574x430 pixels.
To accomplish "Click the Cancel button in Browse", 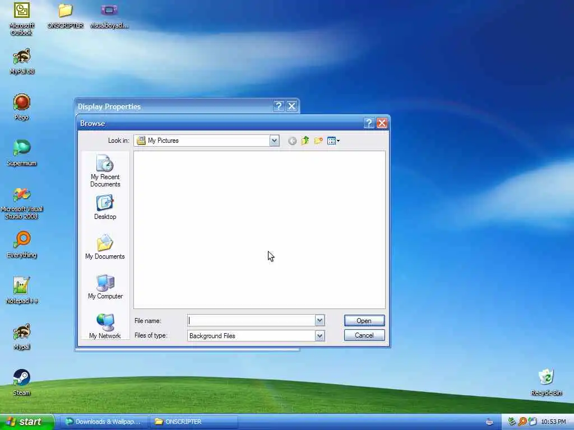I will (364, 335).
